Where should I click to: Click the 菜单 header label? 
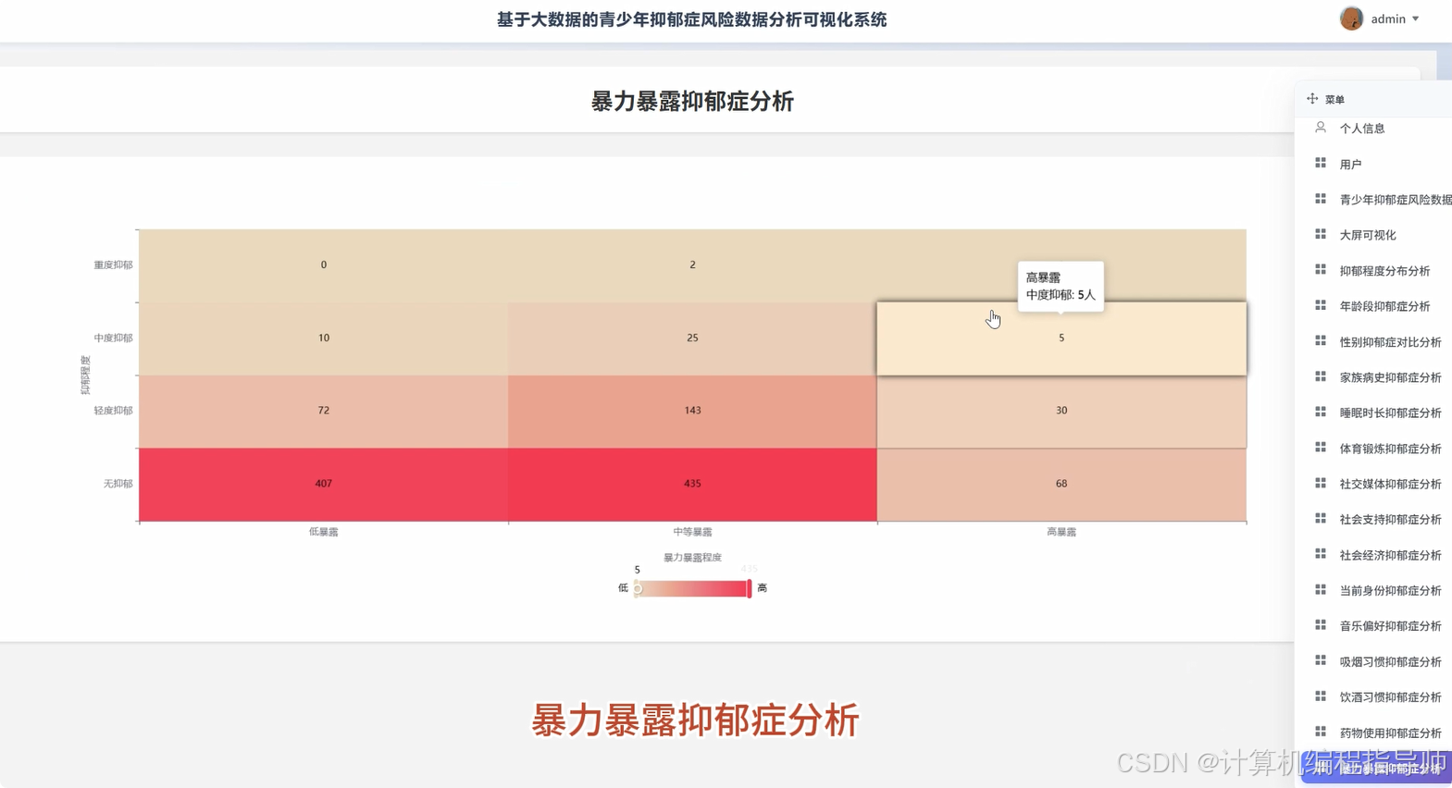[1334, 100]
